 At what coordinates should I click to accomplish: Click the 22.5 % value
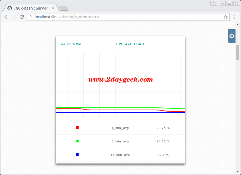click(163, 155)
